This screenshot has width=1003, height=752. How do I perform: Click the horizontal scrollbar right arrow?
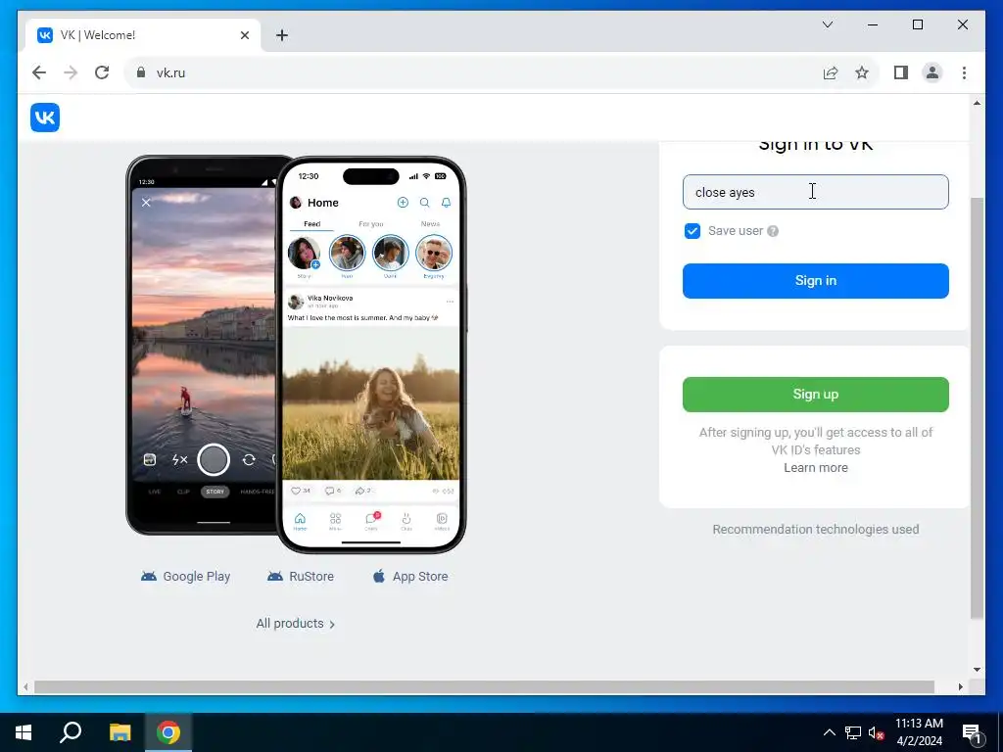tap(960, 686)
